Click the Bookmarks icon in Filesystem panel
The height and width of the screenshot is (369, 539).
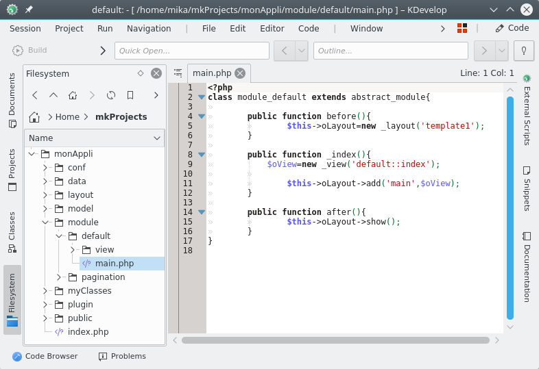click(130, 95)
